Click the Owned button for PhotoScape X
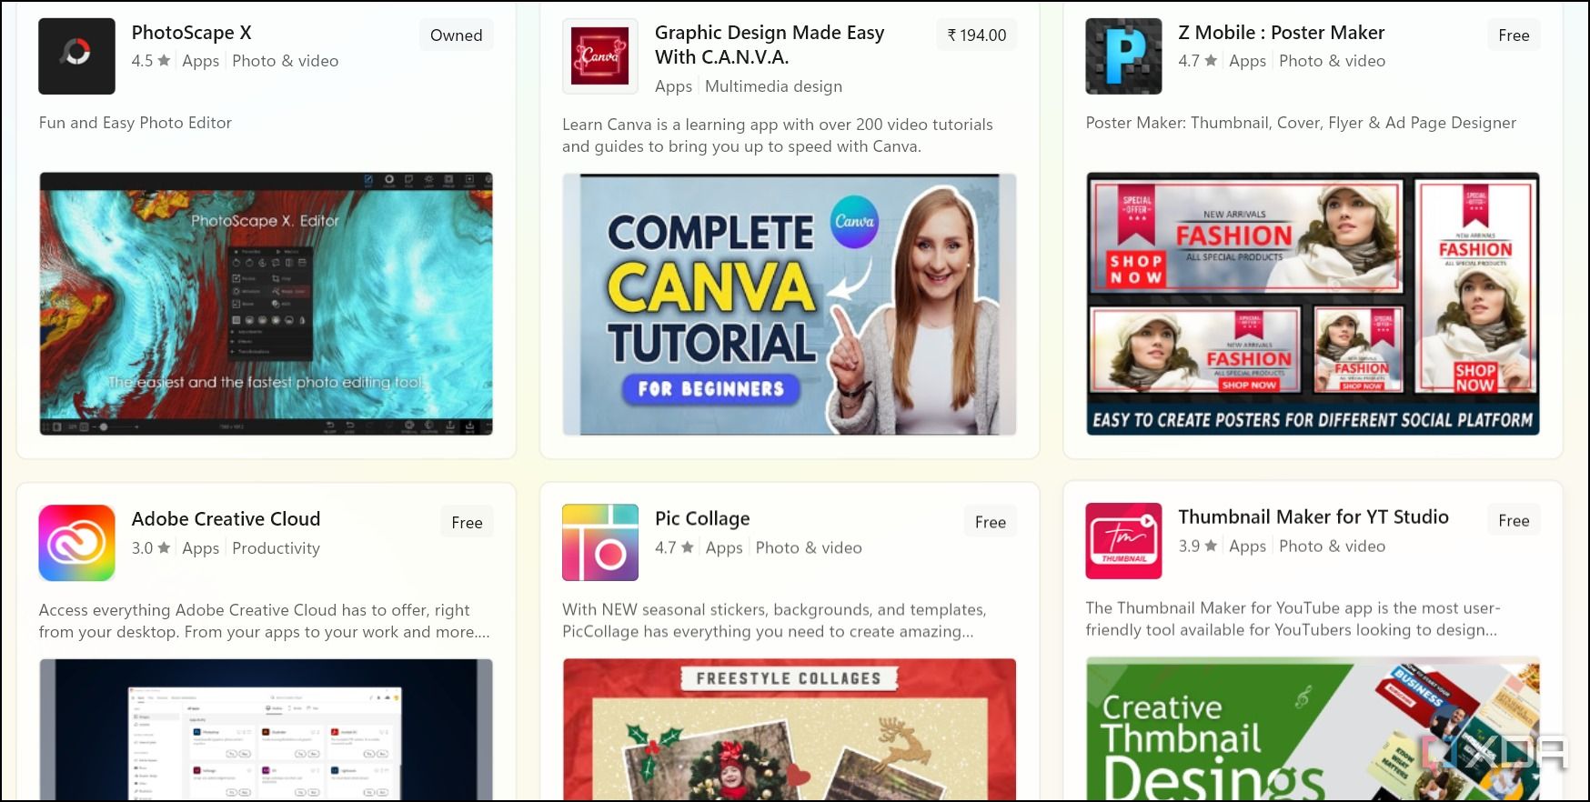The height and width of the screenshot is (802, 1590). (x=457, y=35)
